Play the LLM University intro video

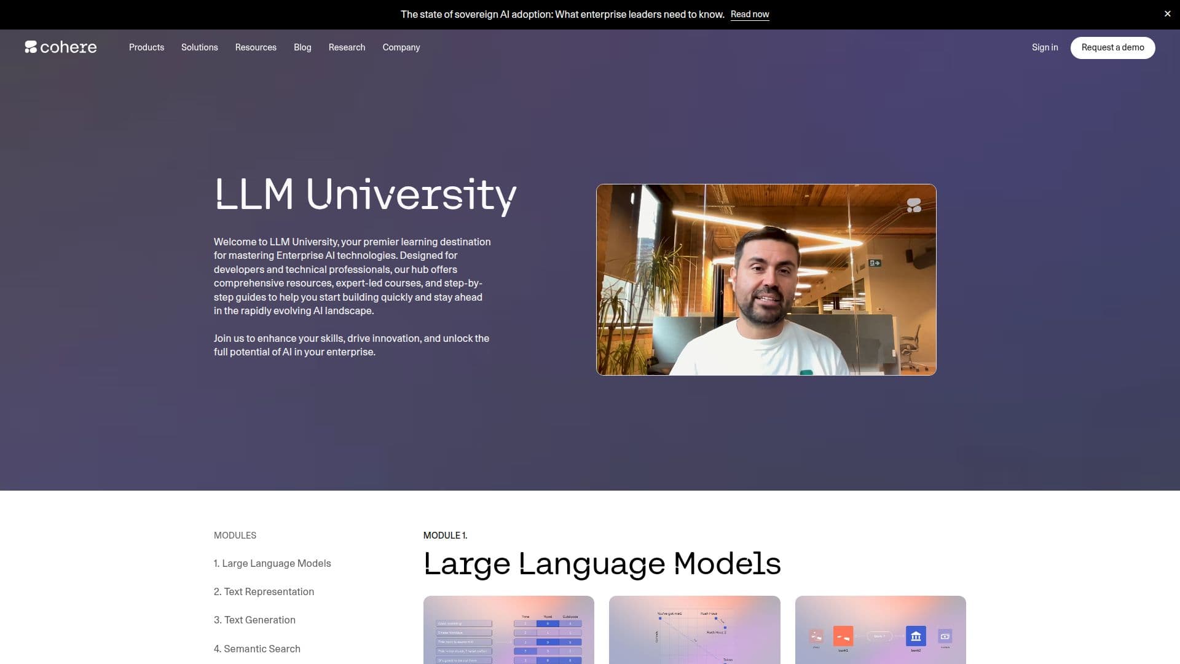point(766,280)
